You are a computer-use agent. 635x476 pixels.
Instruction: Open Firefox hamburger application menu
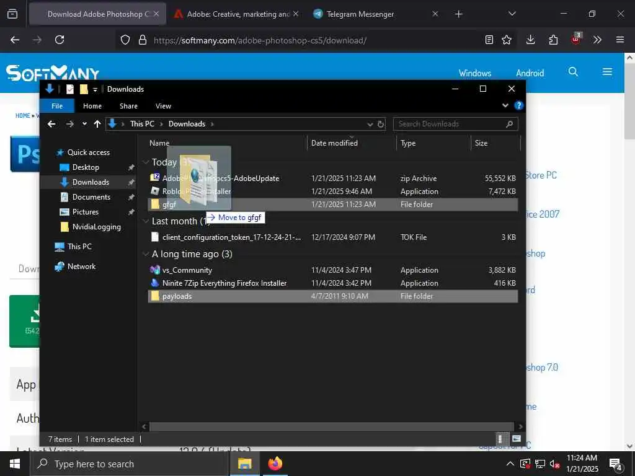(x=620, y=40)
